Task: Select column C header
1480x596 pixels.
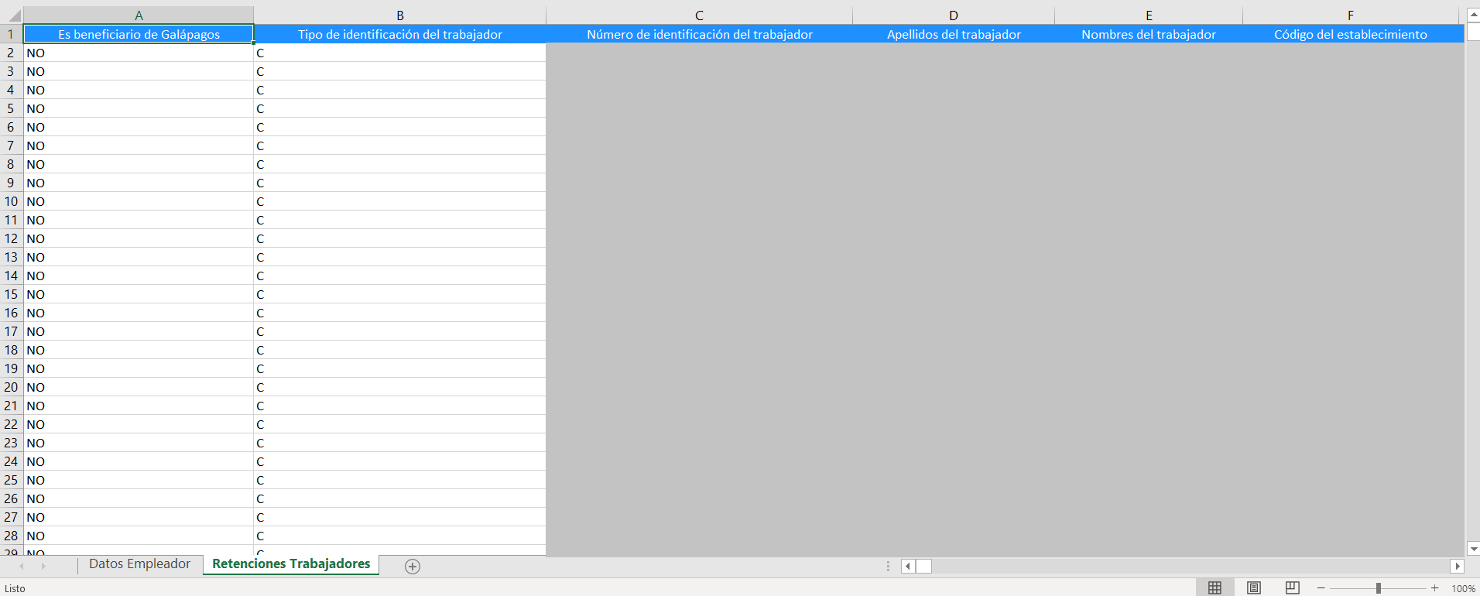Action: [699, 15]
